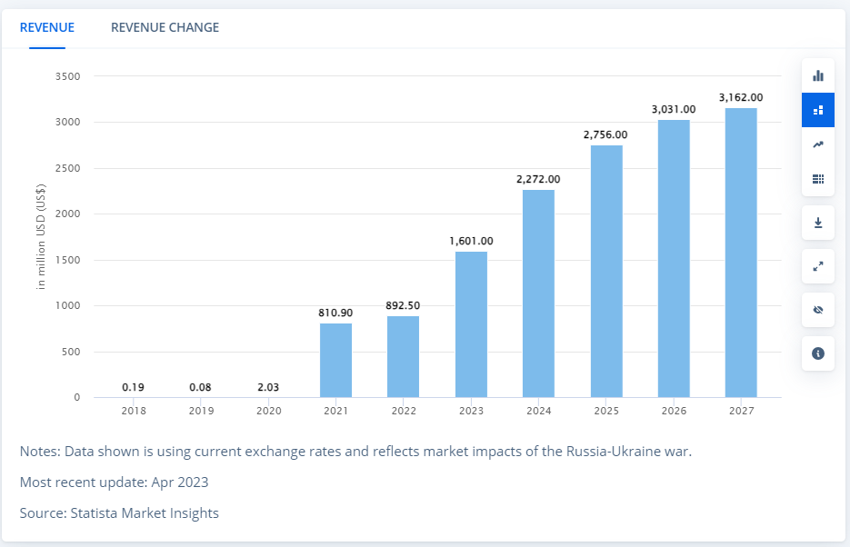Click the Notes about exchange rates text
Image resolution: width=850 pixels, height=547 pixels.
[355, 452]
